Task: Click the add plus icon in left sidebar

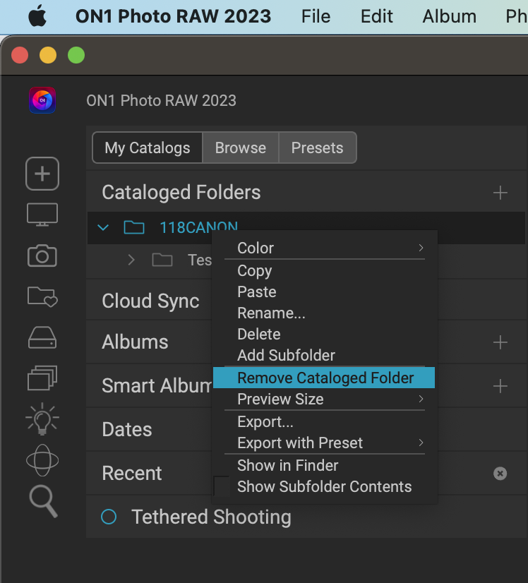Action: (42, 174)
